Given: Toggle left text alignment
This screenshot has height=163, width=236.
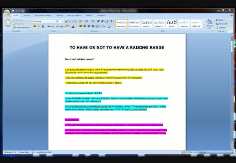Looking at the screenshot, I should click(81, 26).
